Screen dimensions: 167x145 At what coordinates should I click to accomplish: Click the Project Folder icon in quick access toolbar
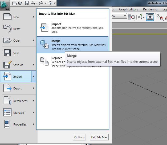(50, 3)
